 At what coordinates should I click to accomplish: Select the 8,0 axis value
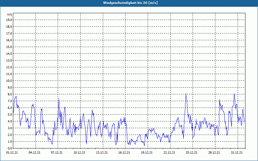(10, 94)
